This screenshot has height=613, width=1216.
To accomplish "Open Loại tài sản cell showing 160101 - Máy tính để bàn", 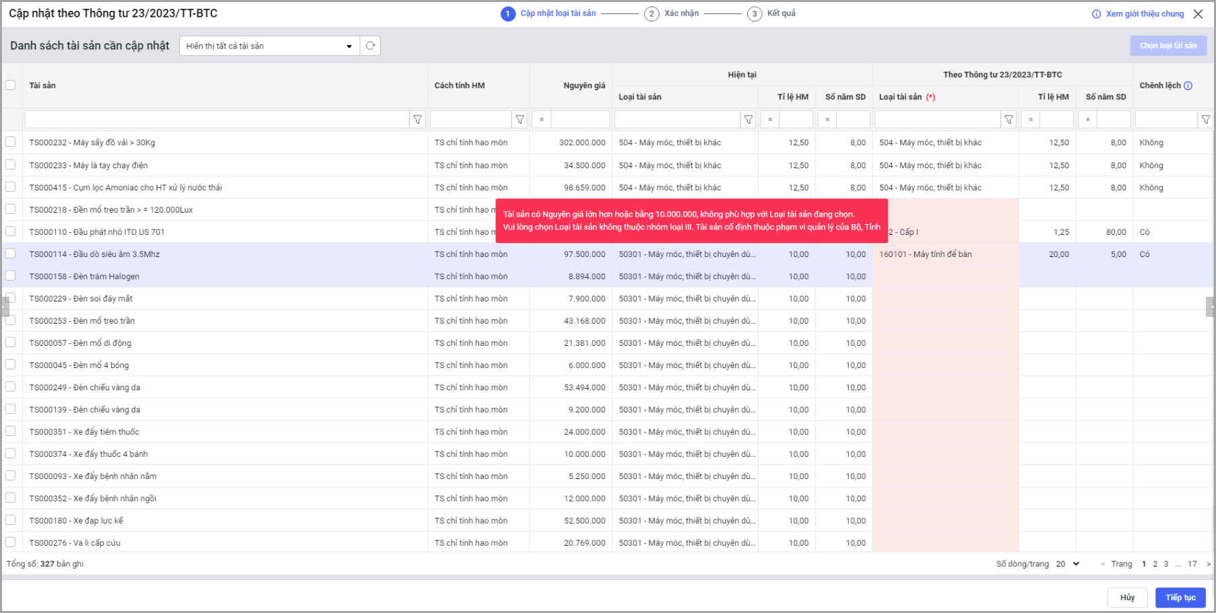I will coord(945,254).
